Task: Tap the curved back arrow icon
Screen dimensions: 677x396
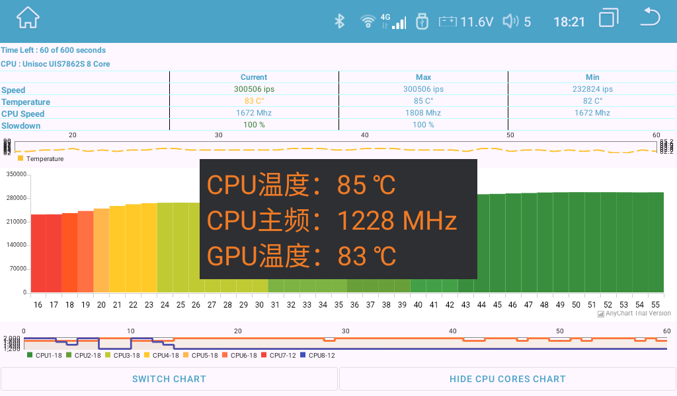Action: 650,18
